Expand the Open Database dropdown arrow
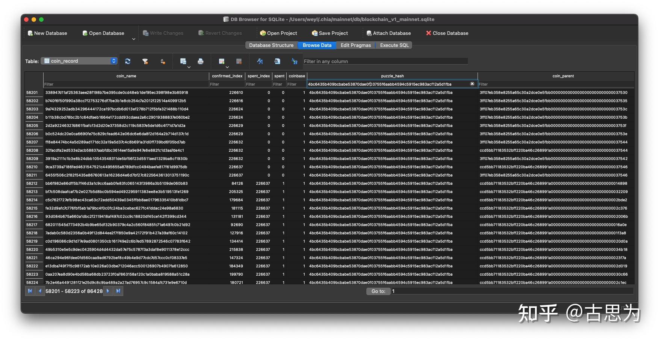Screen dimensions: 659x341 (x=133, y=39)
